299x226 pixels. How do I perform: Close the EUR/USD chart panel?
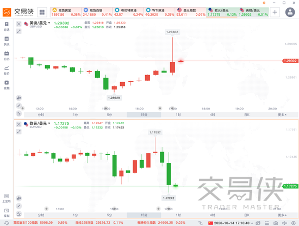click(x=18, y=124)
